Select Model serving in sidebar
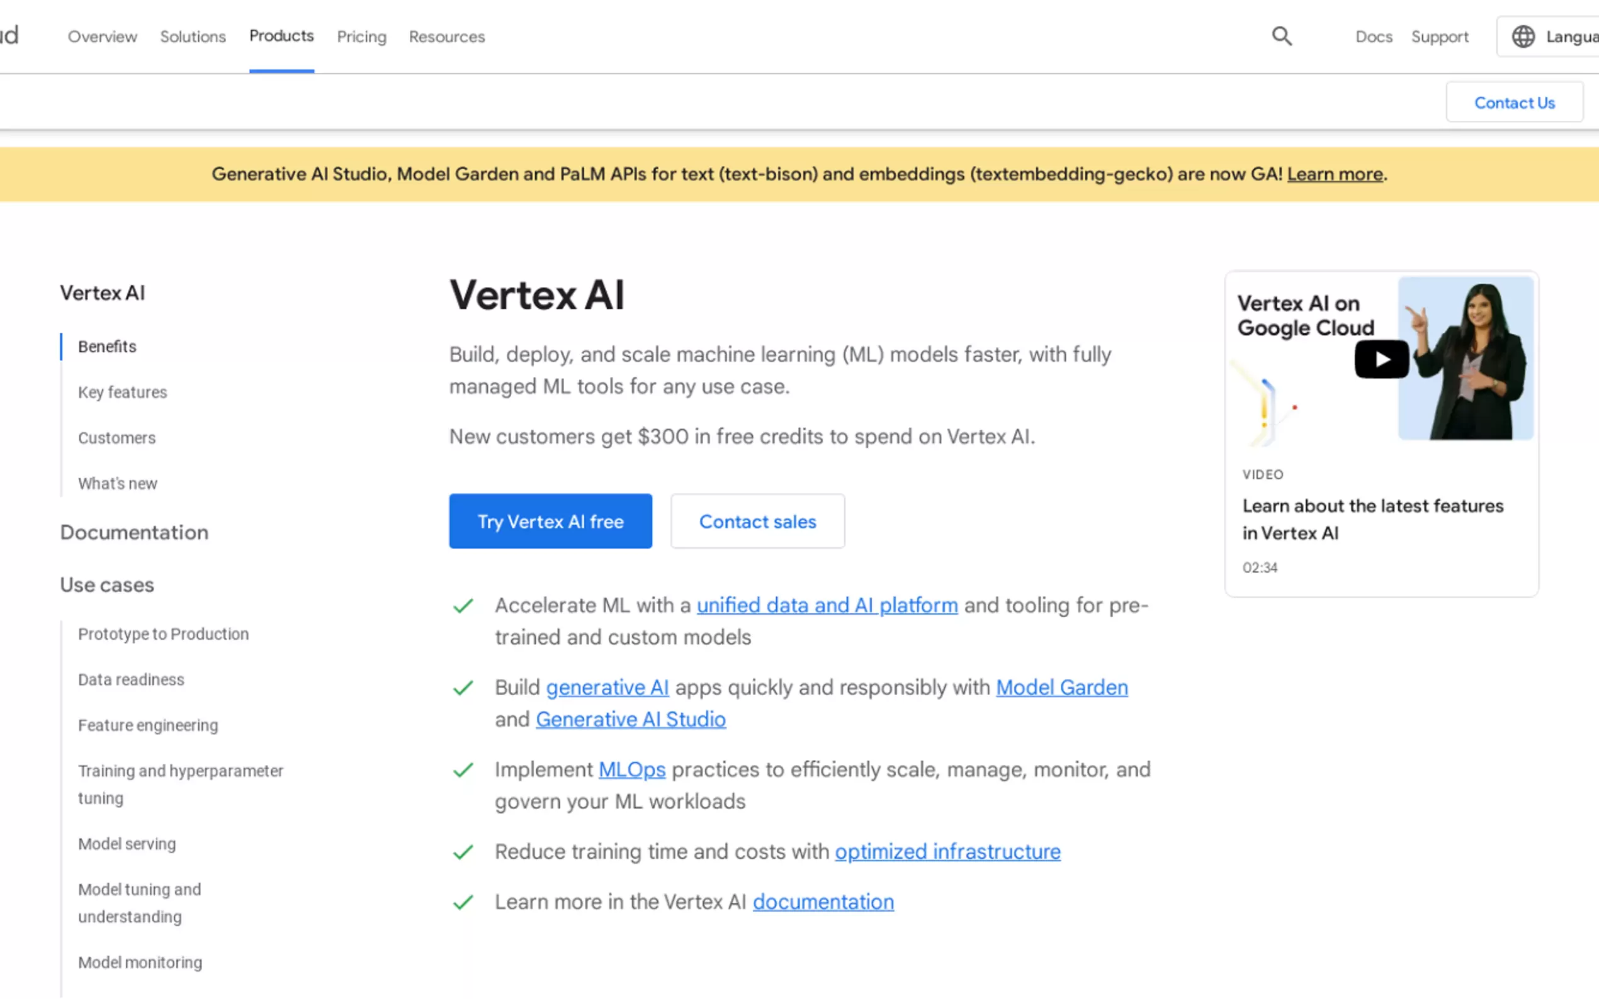 127,844
